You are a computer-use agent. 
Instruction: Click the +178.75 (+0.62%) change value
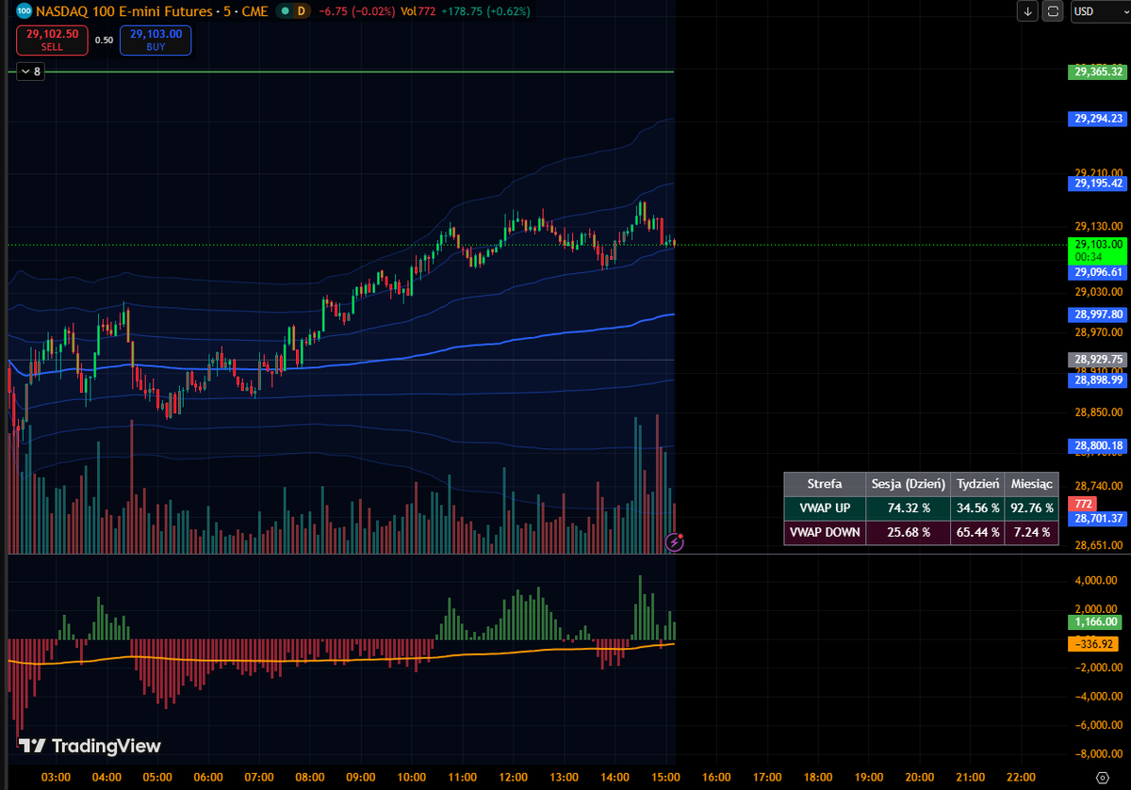point(484,11)
